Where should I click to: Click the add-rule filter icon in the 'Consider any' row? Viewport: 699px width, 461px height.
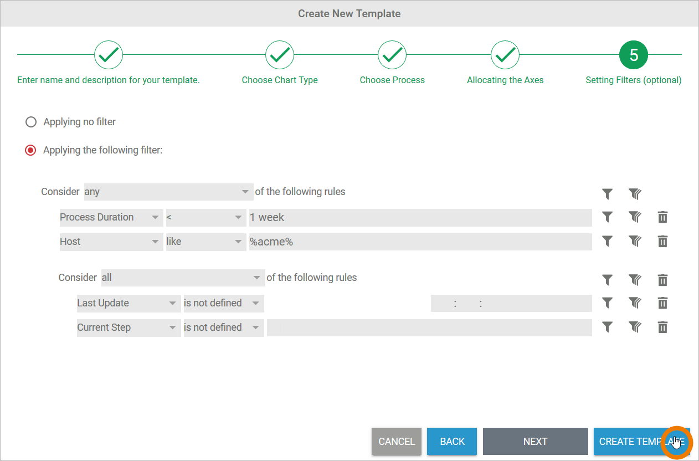tap(607, 193)
